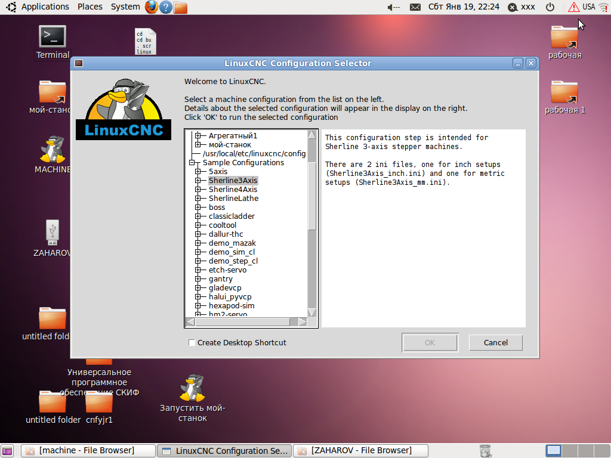
Task: Click the OK button
Action: pyautogui.click(x=430, y=343)
